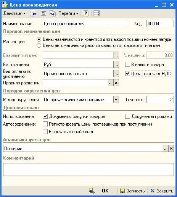Select prices calculated from base type radio

point(39,45)
